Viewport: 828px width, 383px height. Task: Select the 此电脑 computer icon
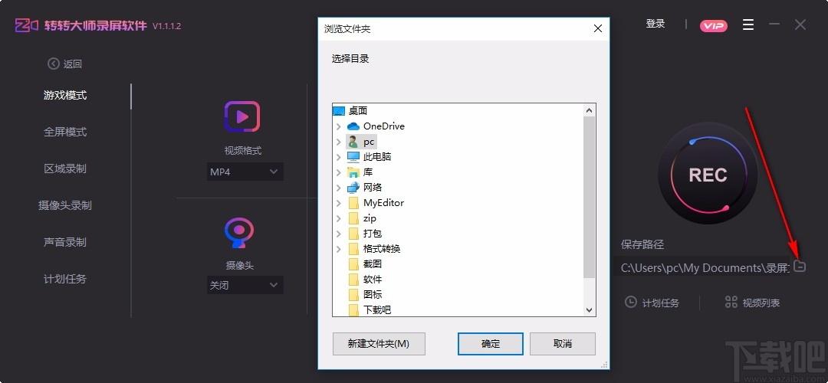(x=353, y=157)
